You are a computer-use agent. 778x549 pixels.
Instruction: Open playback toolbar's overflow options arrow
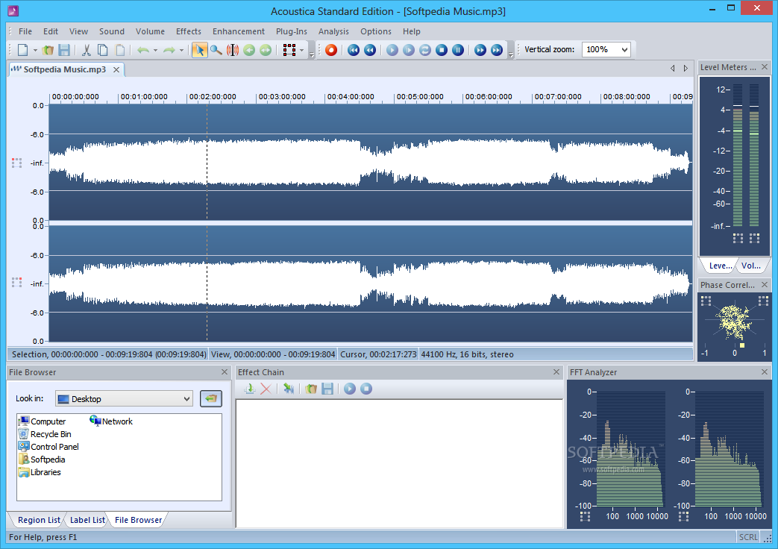[510, 54]
